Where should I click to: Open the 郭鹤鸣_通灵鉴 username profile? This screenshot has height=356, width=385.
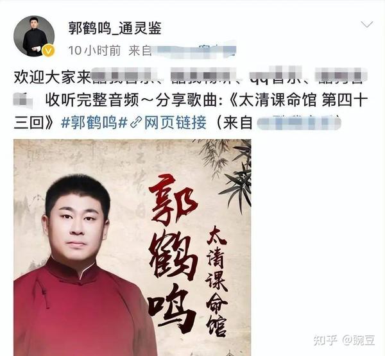[115, 28]
